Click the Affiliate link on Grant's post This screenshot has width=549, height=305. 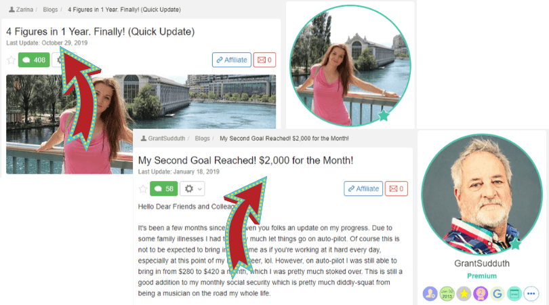click(363, 188)
